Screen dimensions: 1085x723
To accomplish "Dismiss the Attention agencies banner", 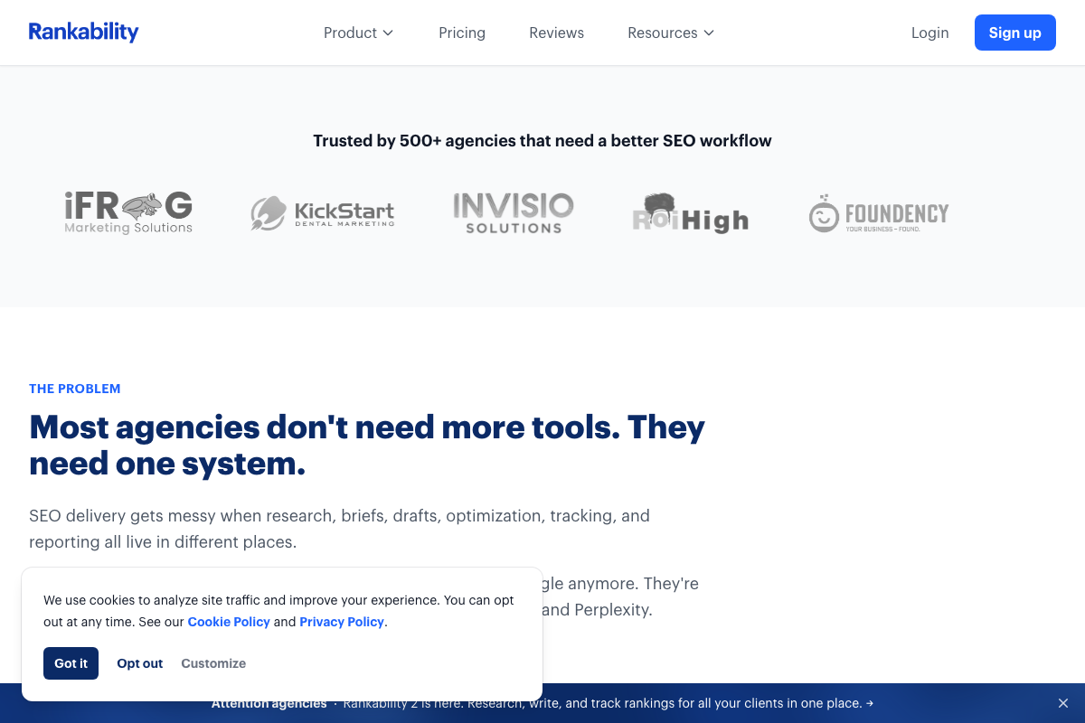I will (1063, 703).
